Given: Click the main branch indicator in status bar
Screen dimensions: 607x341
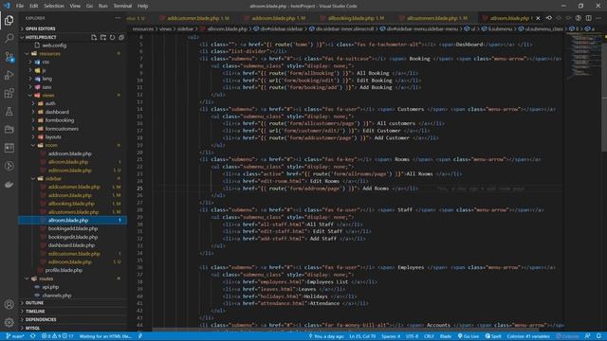Looking at the screenshot, I should pos(15,336).
